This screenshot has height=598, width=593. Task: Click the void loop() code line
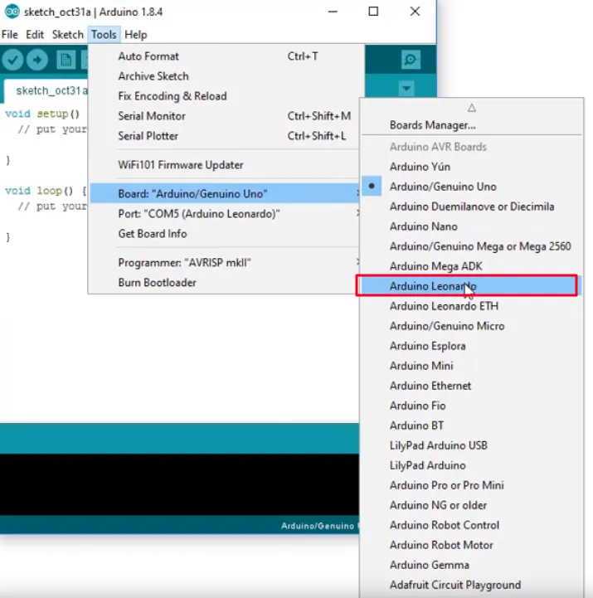tap(46, 190)
